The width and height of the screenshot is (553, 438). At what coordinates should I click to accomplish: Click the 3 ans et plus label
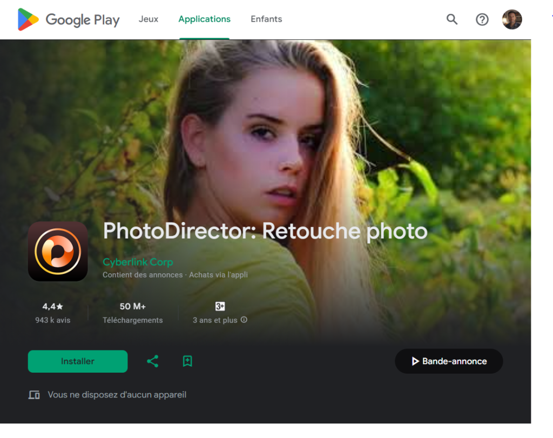click(x=215, y=320)
